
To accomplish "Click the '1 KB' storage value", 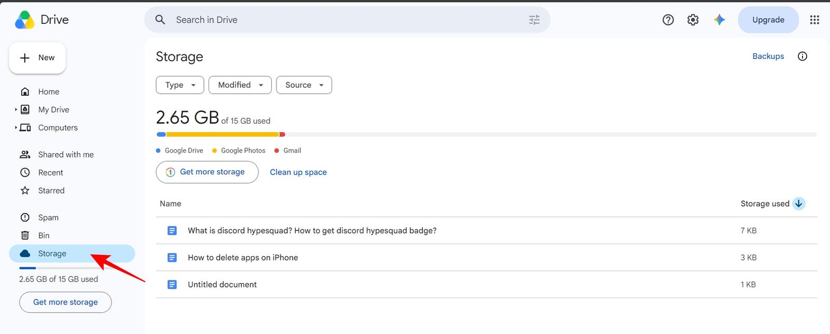I will [748, 284].
